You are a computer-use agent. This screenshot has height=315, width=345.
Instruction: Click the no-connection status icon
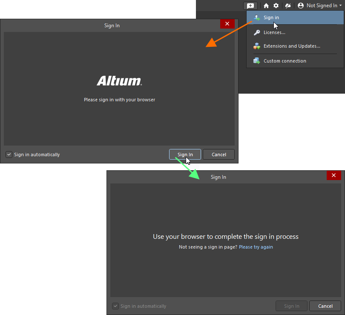(x=288, y=6)
